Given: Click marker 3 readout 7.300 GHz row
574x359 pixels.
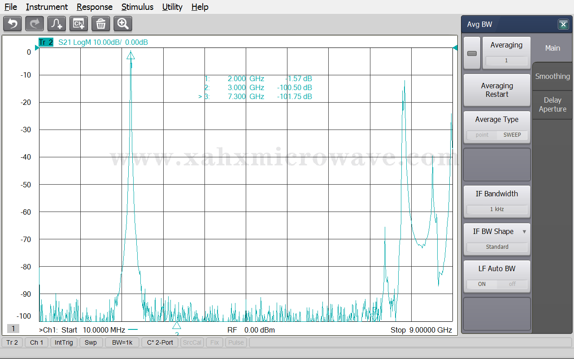Looking at the screenshot, I should tap(255, 97).
